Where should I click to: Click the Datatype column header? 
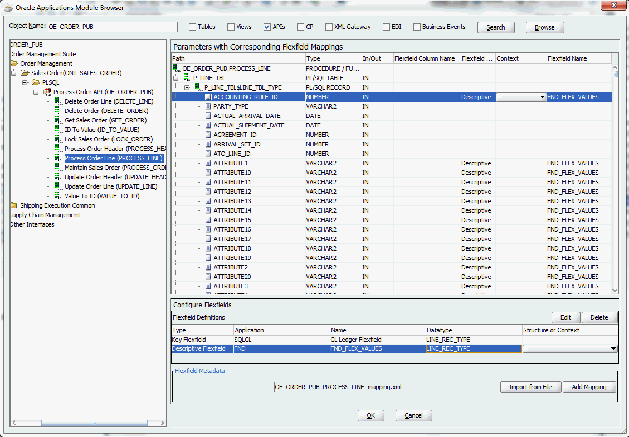(474, 330)
